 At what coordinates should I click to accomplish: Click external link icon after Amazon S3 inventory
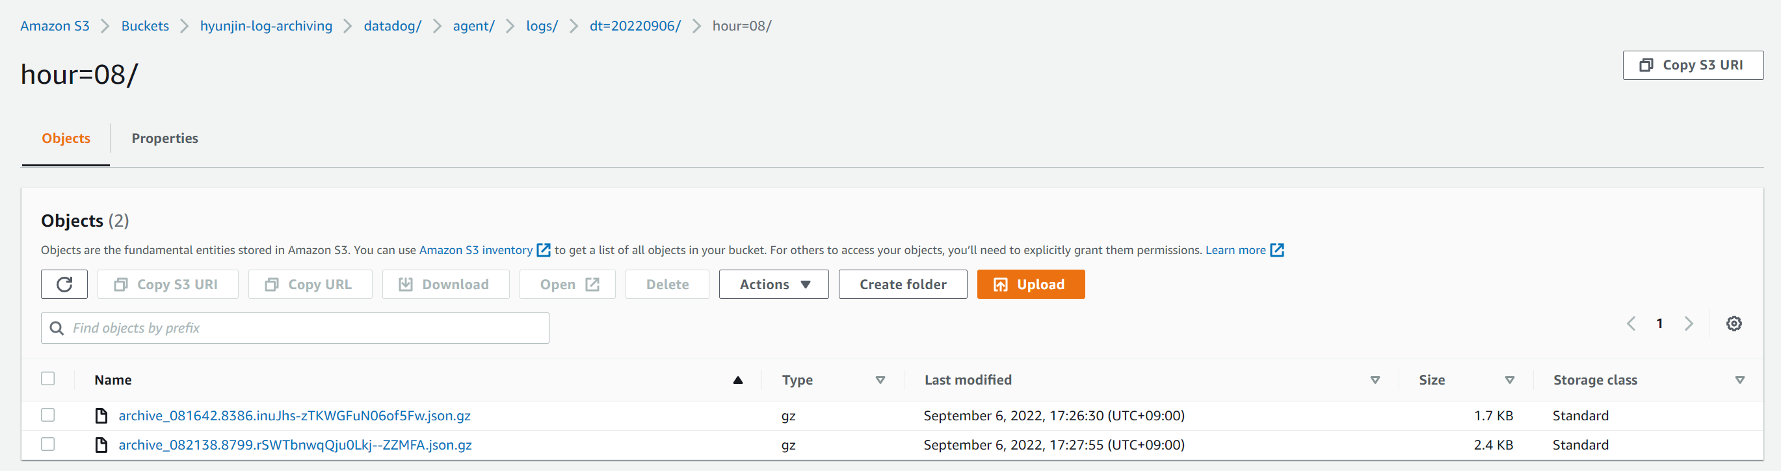click(544, 250)
